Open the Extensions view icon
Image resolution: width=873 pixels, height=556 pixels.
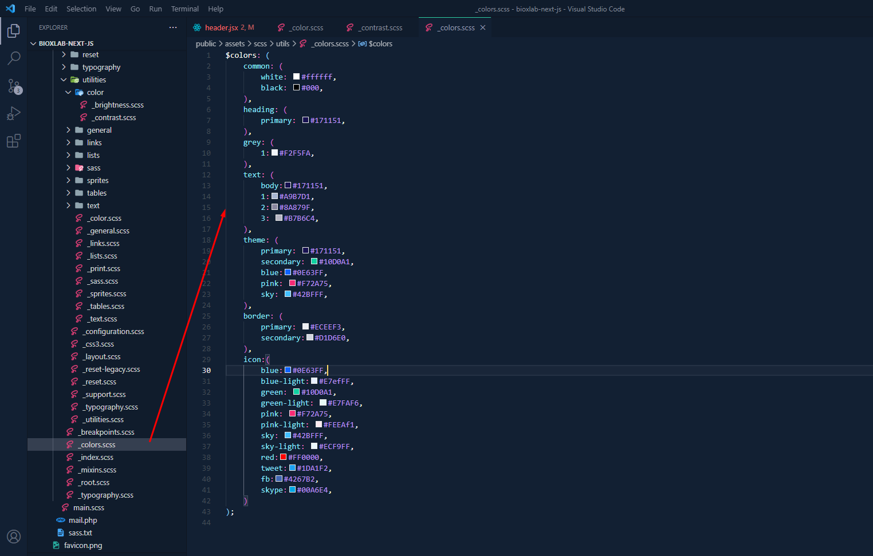(x=14, y=141)
